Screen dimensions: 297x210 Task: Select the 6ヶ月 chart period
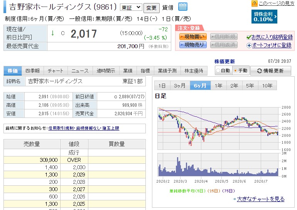(200, 86)
